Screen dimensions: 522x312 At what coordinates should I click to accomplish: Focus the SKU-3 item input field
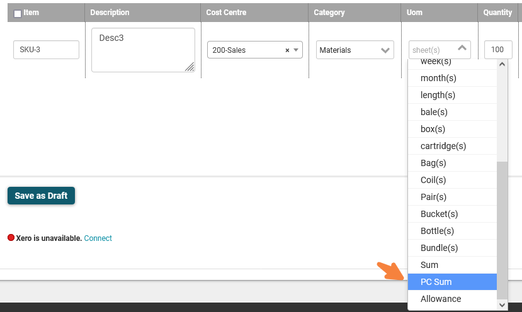point(46,50)
